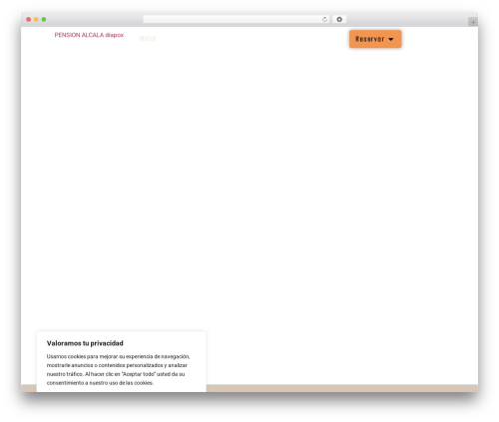Click the cookie notice paragraph starting 'Usamos cookies'
The height and width of the screenshot is (422, 499).
pos(119,369)
